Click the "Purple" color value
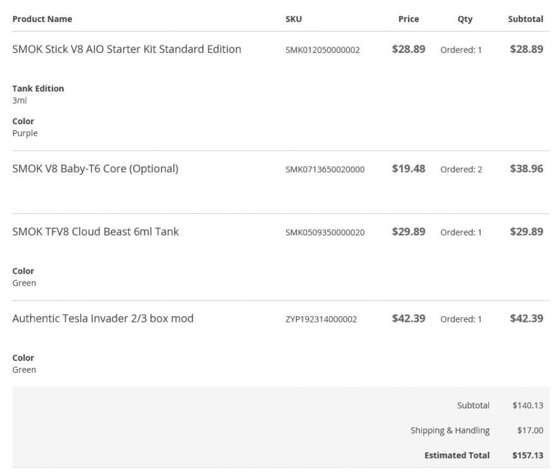 [x=25, y=133]
